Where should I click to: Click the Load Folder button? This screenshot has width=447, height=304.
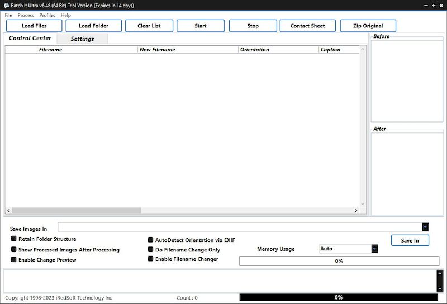[x=93, y=26]
